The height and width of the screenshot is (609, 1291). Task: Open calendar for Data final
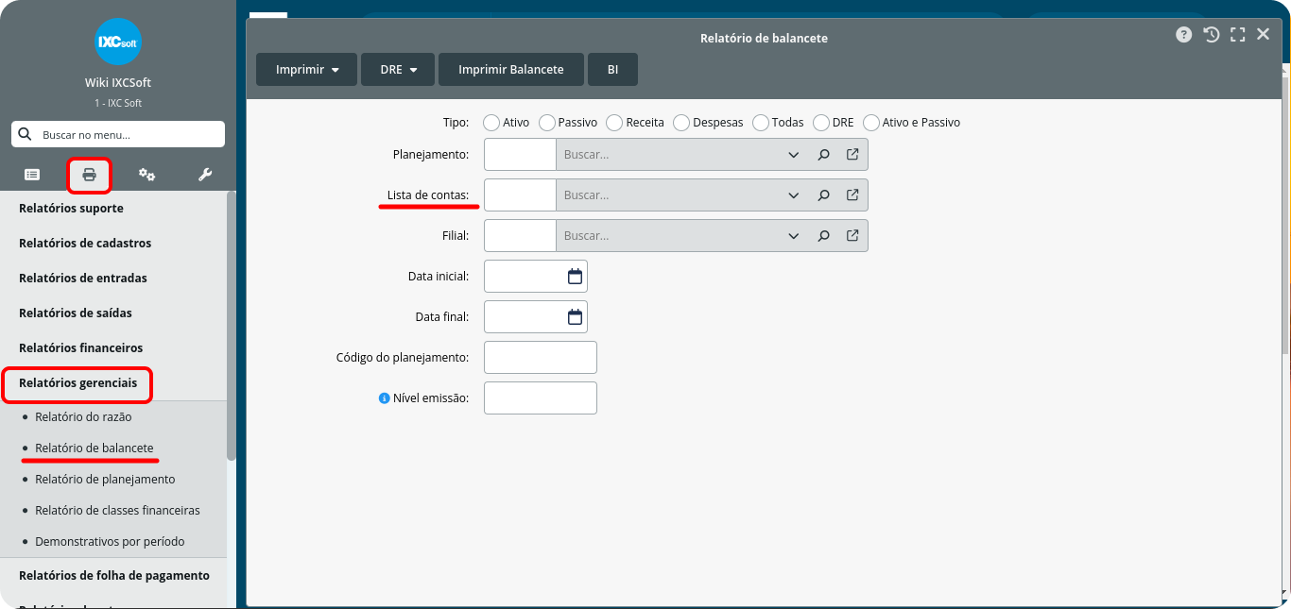575,317
